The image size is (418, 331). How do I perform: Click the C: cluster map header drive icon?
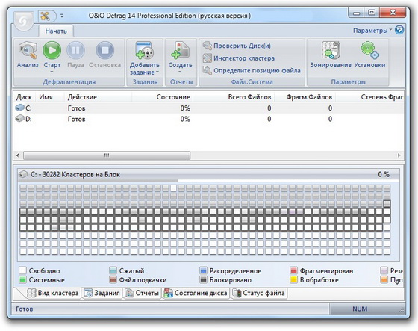[24, 174]
